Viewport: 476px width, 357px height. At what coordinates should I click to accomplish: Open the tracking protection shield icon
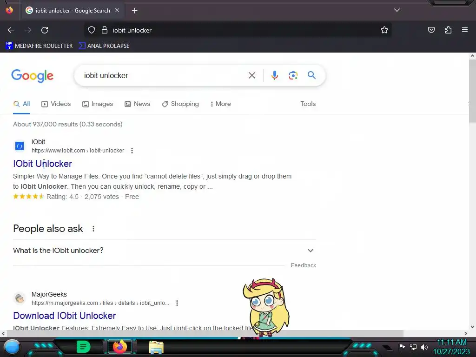[x=92, y=30]
